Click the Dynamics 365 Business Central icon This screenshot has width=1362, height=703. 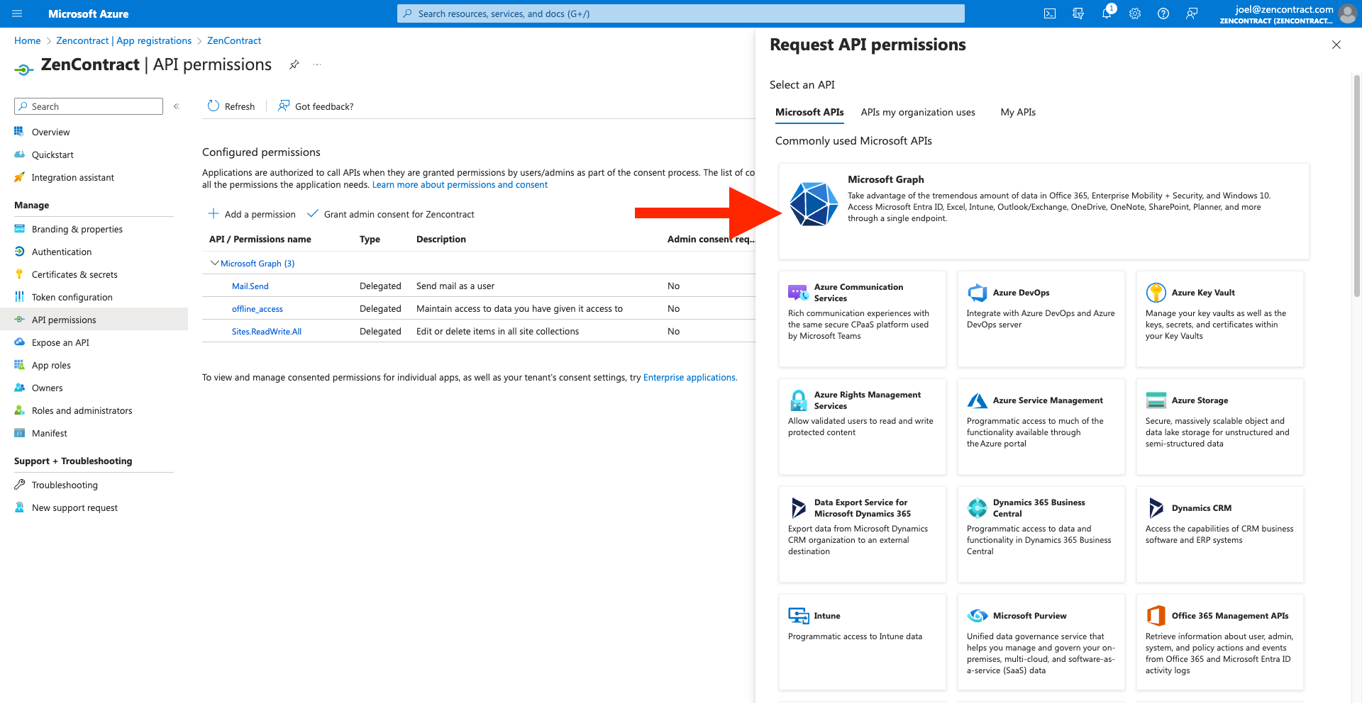[x=978, y=508]
